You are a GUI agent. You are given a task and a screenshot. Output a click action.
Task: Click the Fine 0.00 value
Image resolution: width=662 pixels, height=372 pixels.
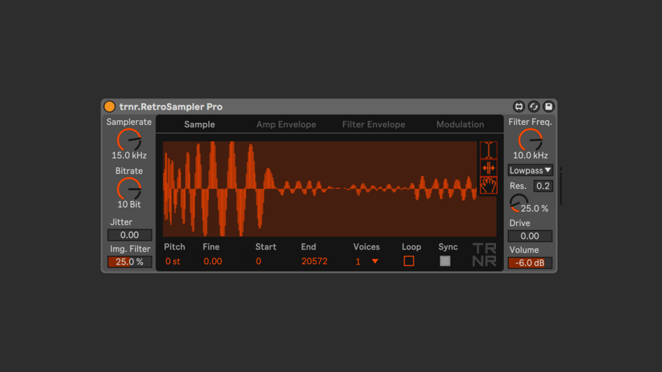(212, 261)
